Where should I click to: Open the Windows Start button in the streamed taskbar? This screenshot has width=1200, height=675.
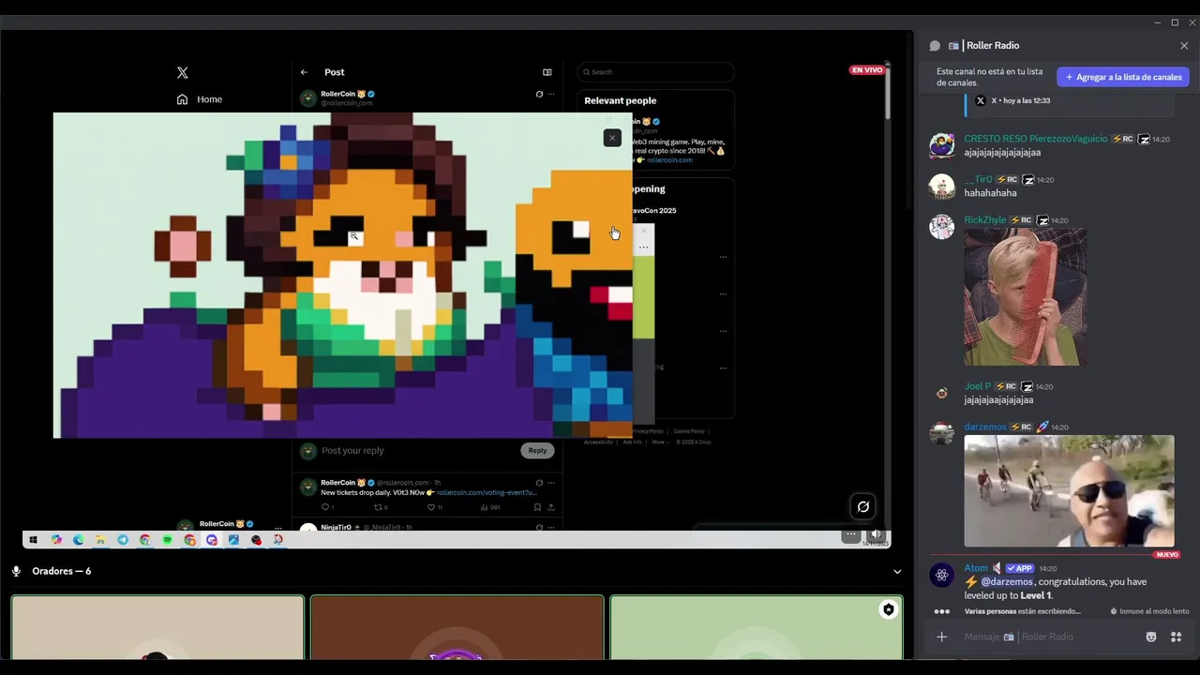(33, 540)
